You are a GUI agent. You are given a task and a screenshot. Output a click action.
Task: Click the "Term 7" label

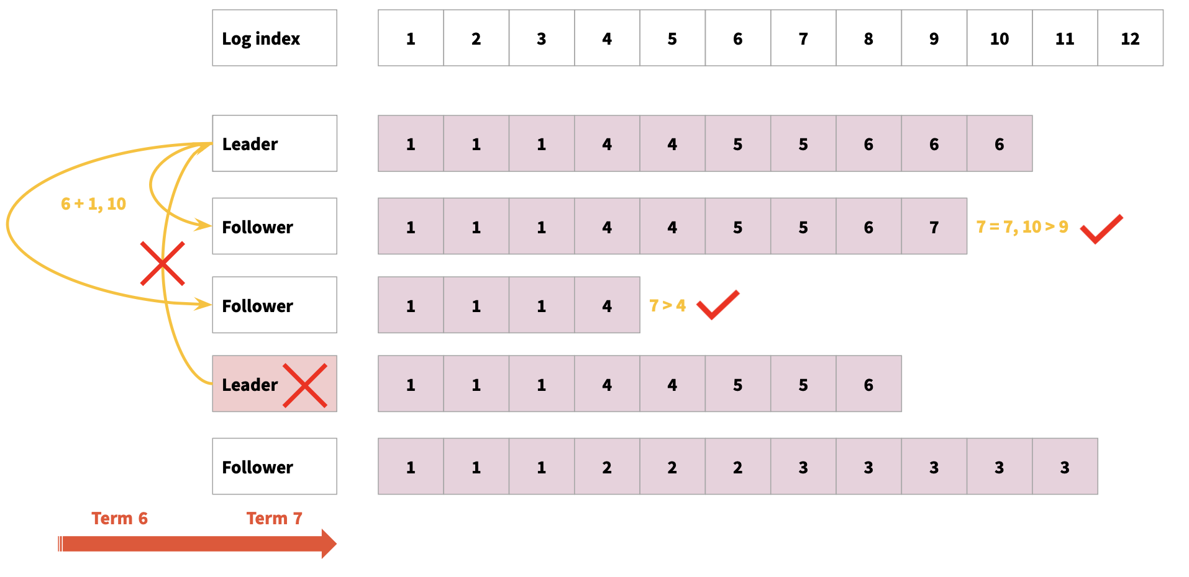(274, 518)
